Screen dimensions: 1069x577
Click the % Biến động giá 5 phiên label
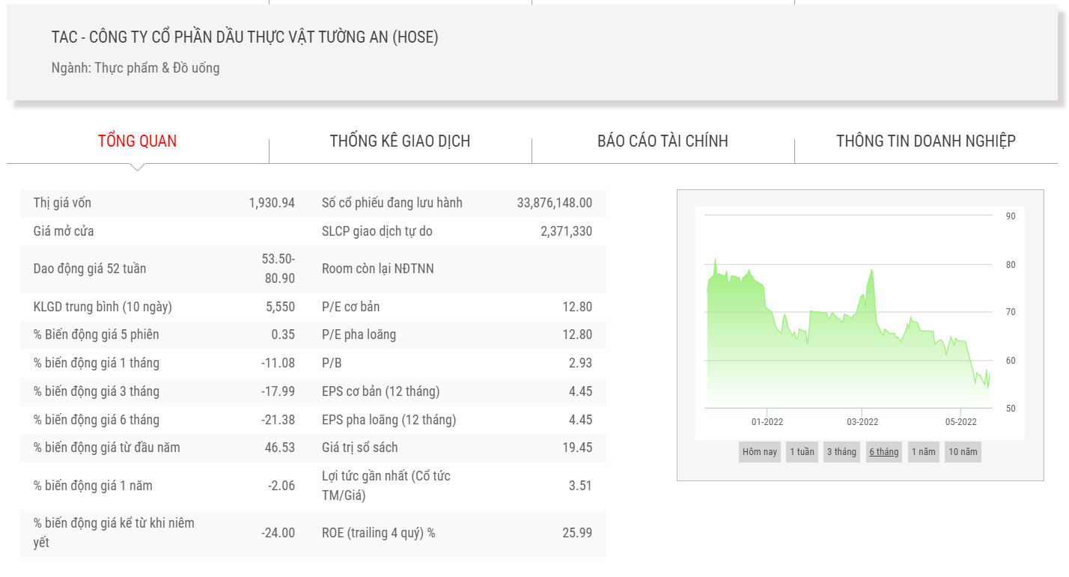click(97, 335)
